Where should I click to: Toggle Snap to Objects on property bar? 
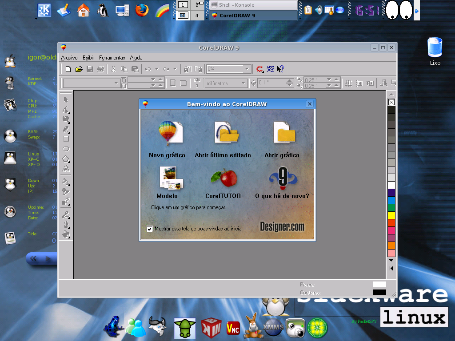point(370,83)
